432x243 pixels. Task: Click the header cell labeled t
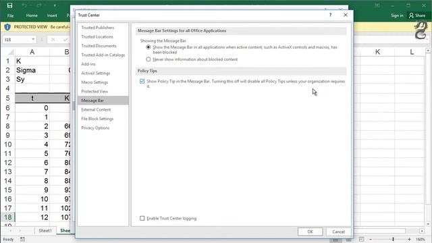32,98
